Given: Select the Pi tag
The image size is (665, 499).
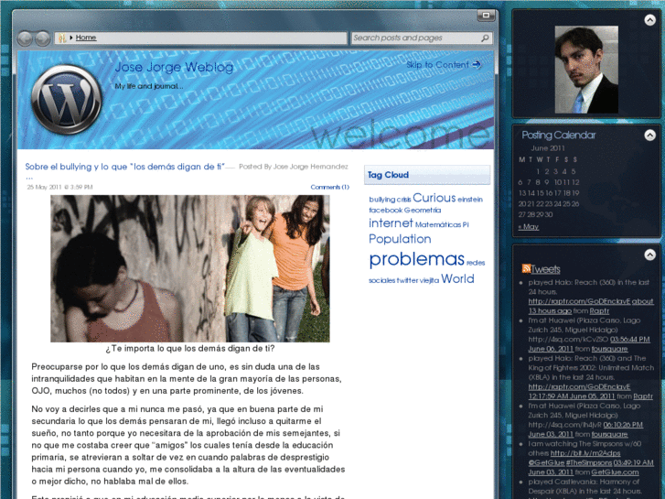Looking at the screenshot, I should tap(466, 224).
